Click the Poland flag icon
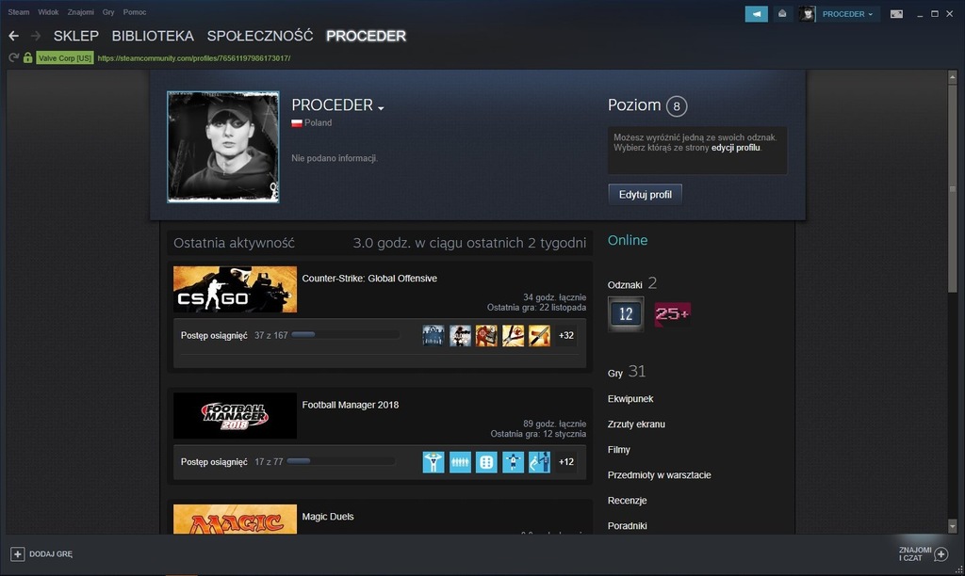Screen dimensions: 965x576 point(297,123)
